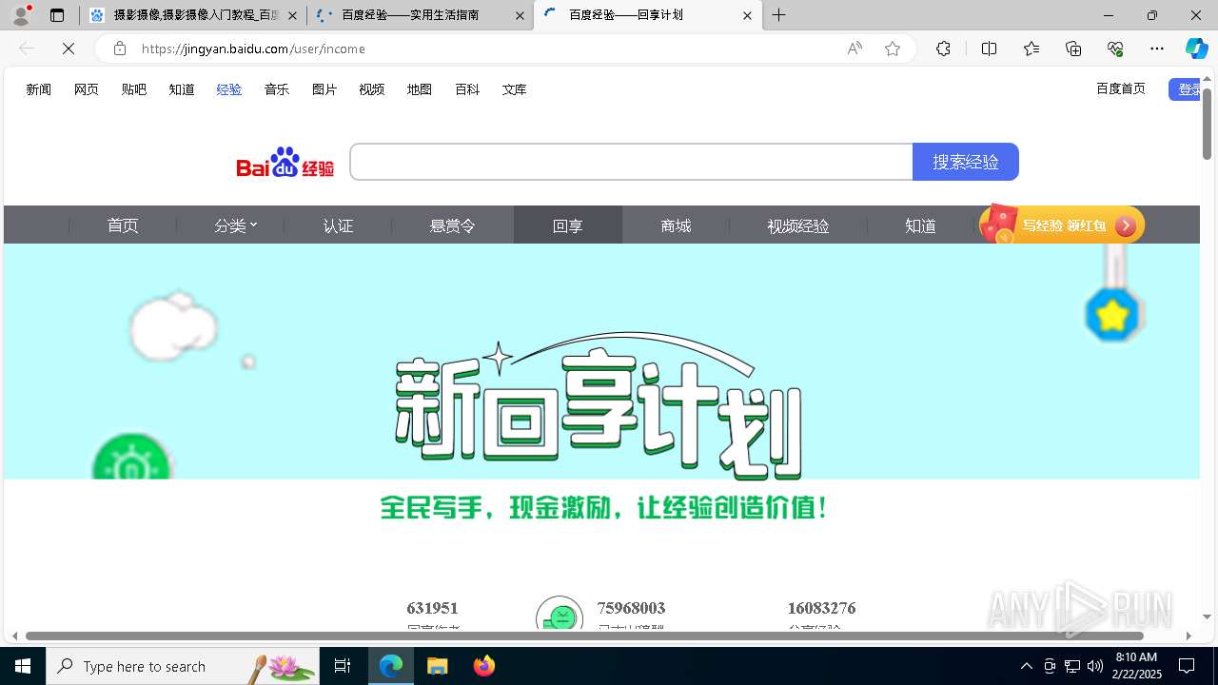
Task: Click the 搜索经验 search button
Action: 966,162
